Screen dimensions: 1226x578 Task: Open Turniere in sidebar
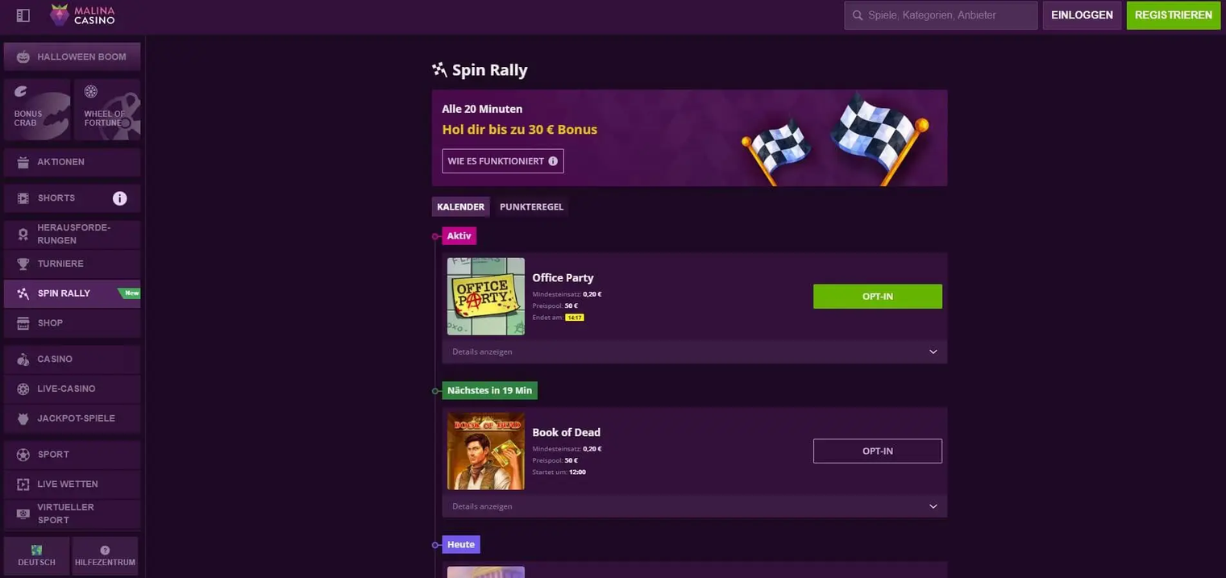(x=72, y=264)
